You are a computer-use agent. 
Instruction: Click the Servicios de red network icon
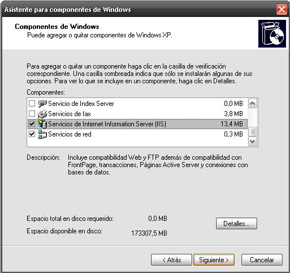click(x=42, y=134)
